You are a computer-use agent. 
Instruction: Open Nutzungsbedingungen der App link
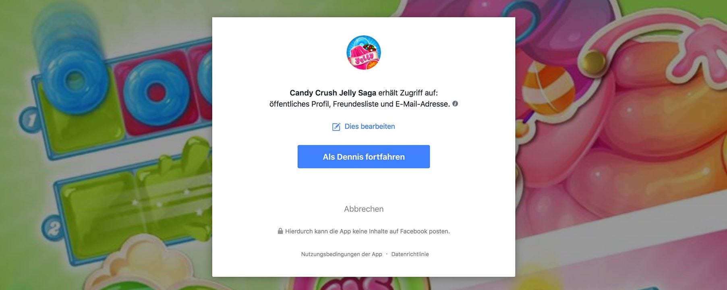(342, 254)
